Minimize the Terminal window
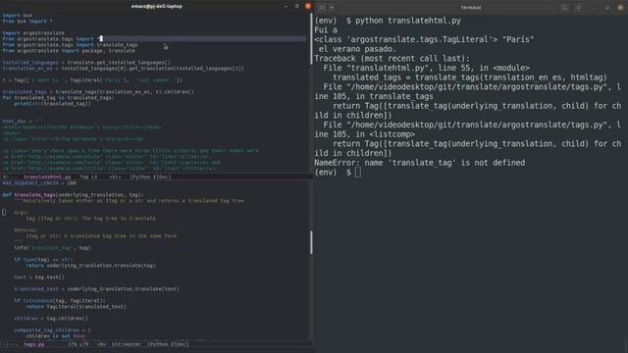The height and width of the screenshot is (353, 628). [595, 7]
